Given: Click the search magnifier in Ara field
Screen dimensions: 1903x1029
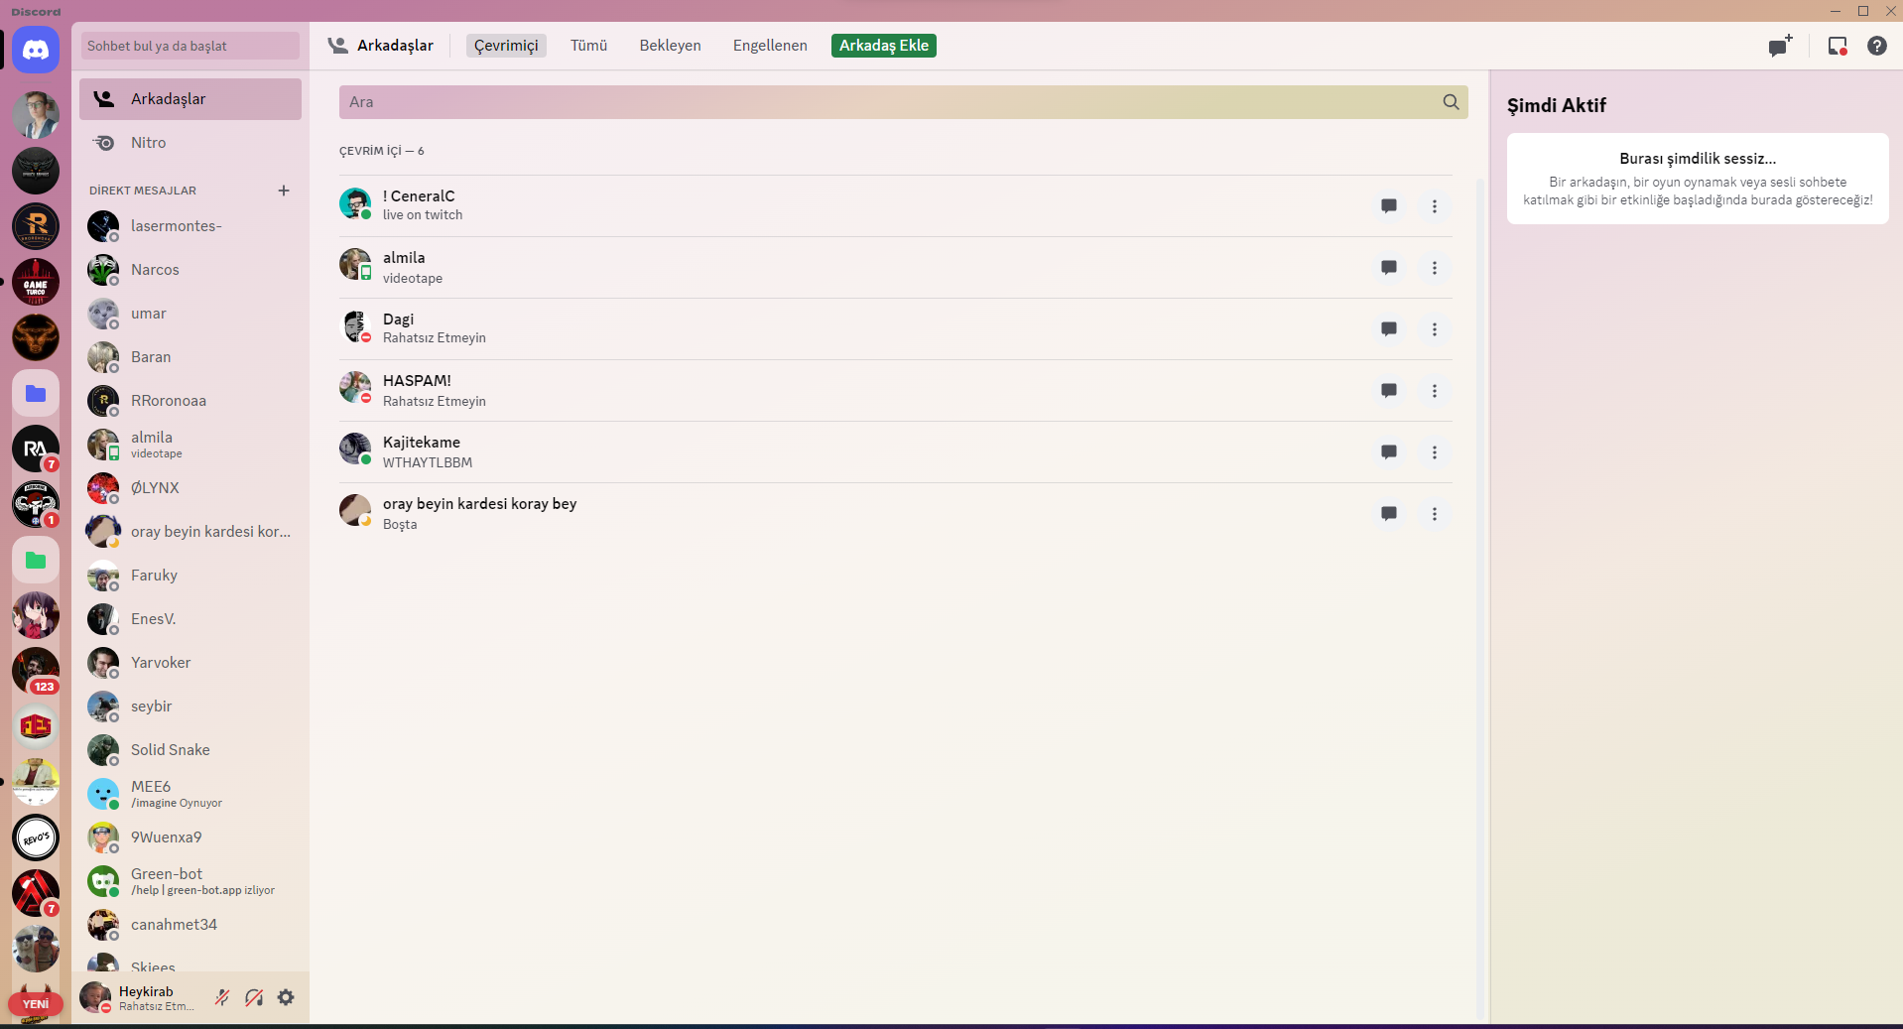Looking at the screenshot, I should (x=1451, y=102).
